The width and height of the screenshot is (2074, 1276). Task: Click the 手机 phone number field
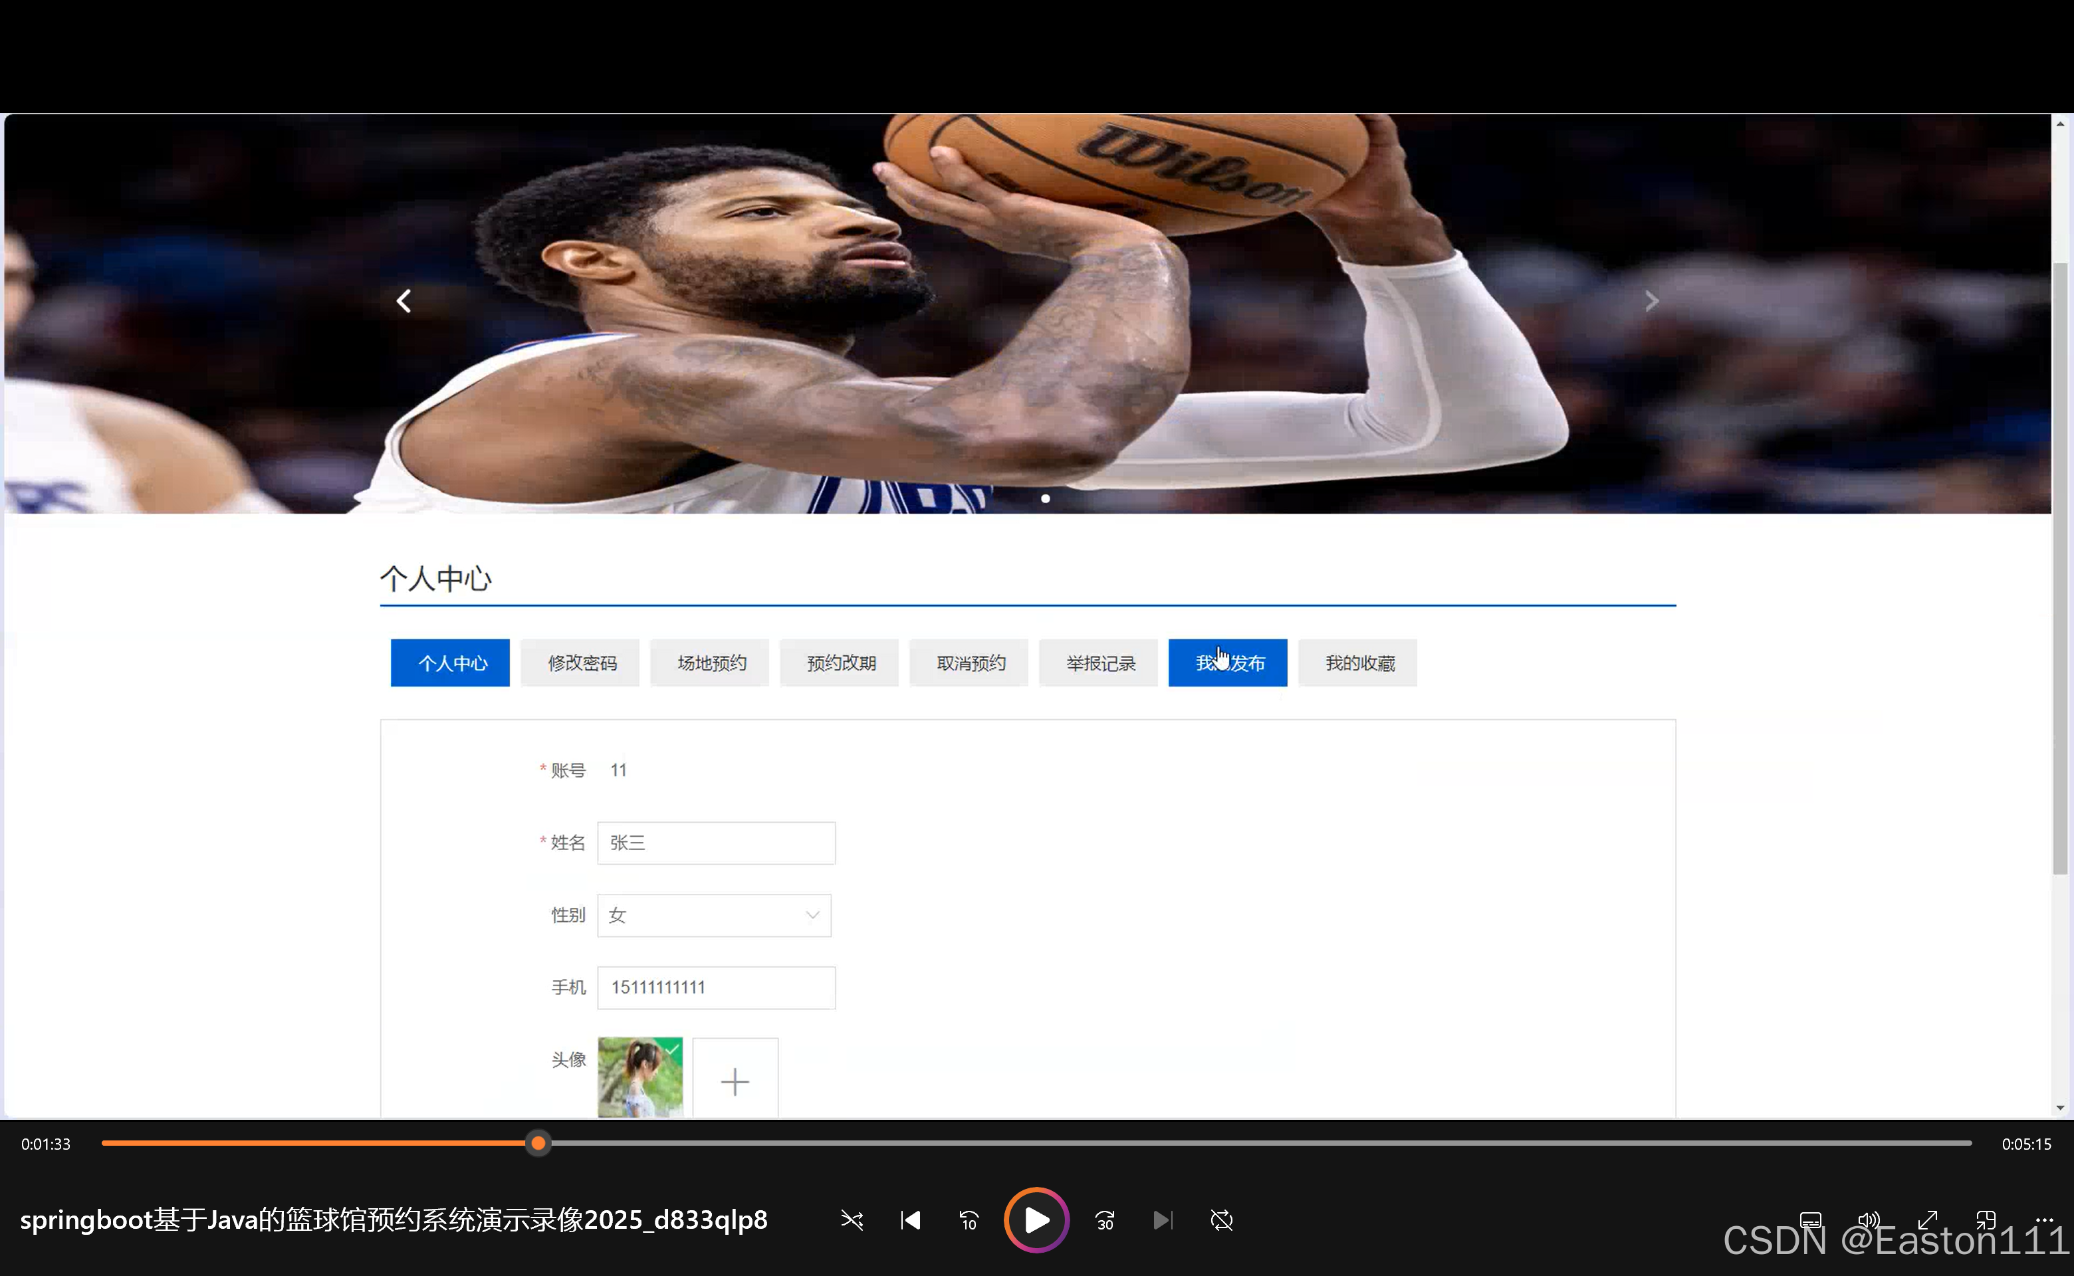715,988
